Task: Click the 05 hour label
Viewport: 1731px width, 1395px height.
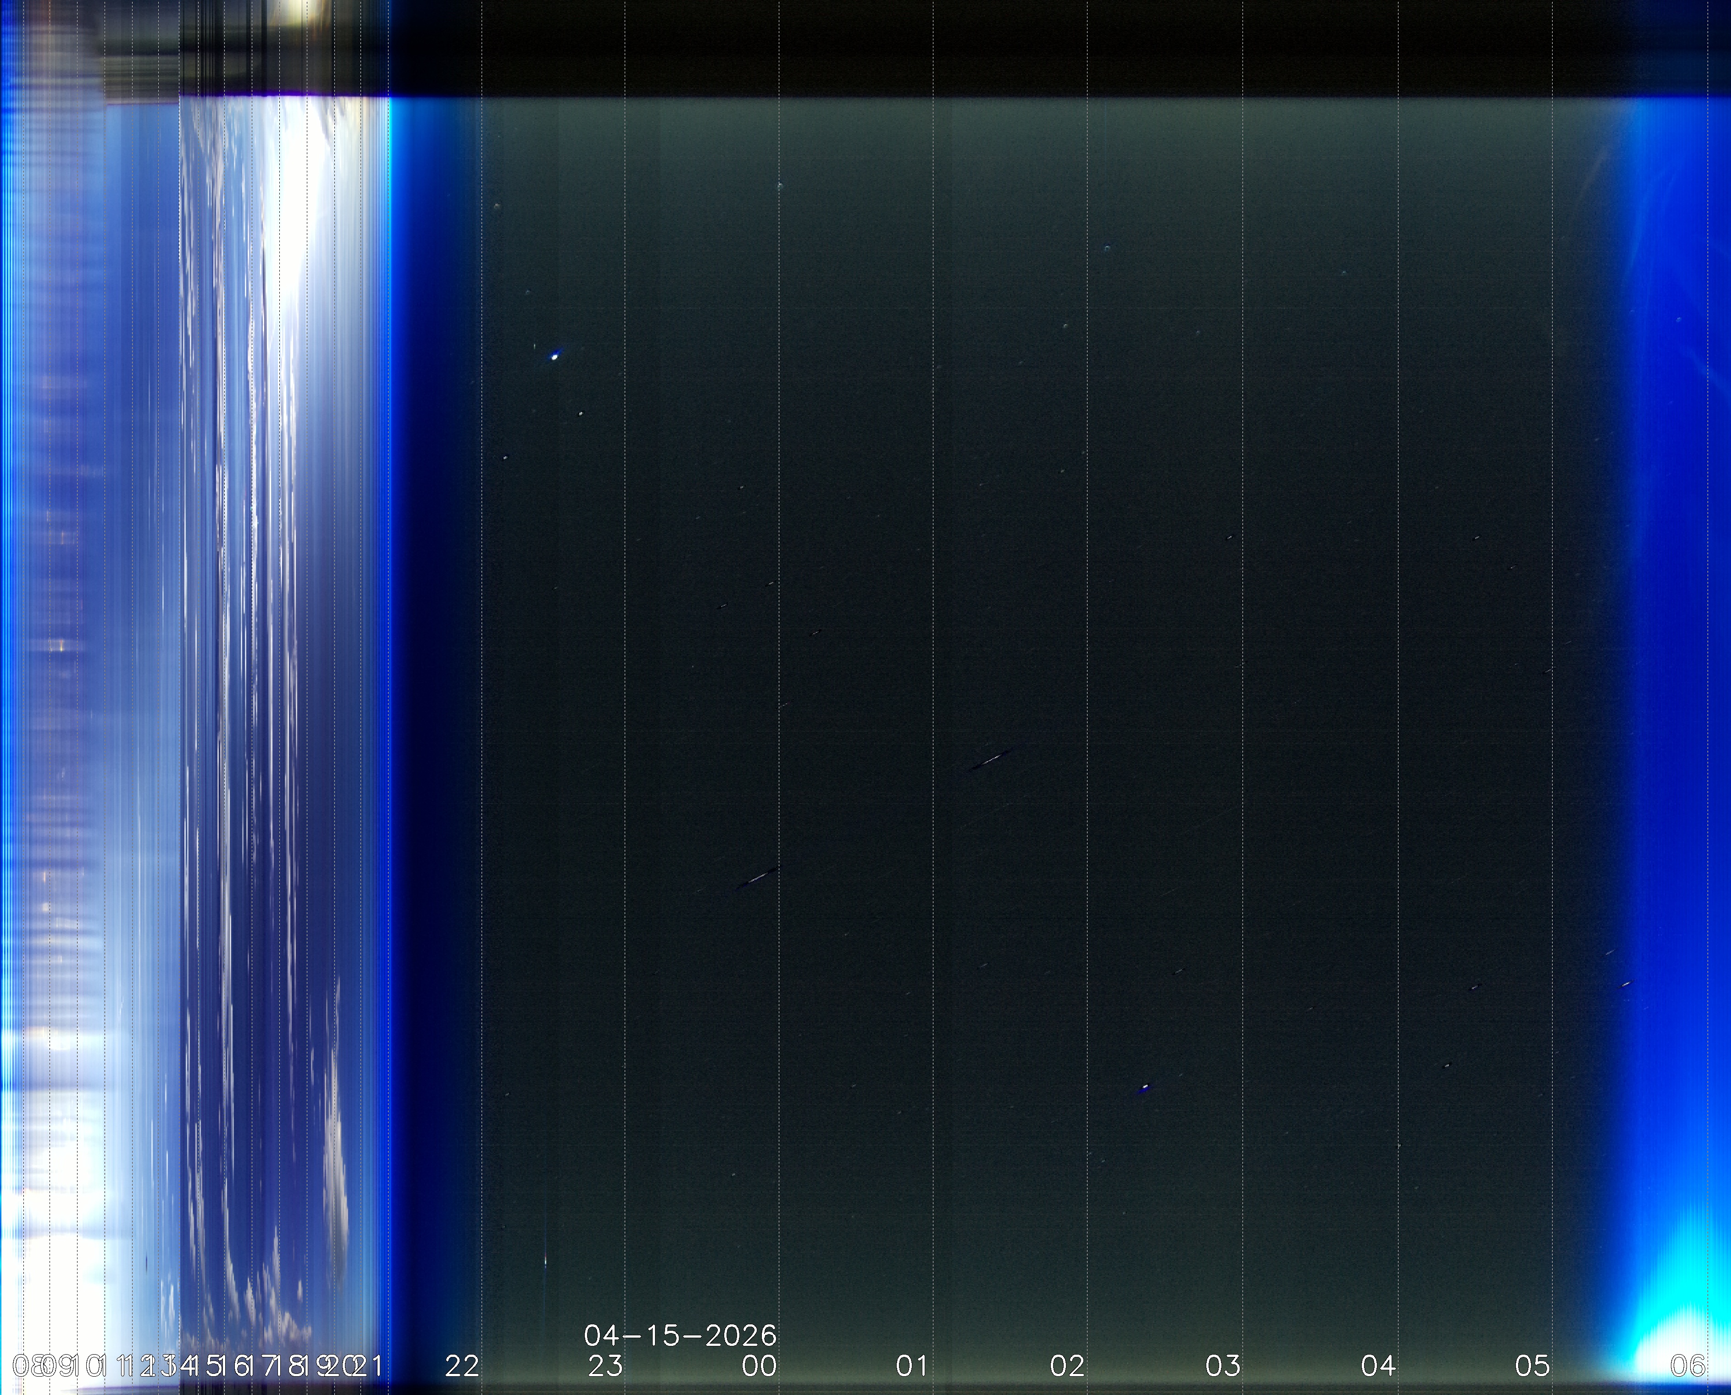Action: 1532,1365
